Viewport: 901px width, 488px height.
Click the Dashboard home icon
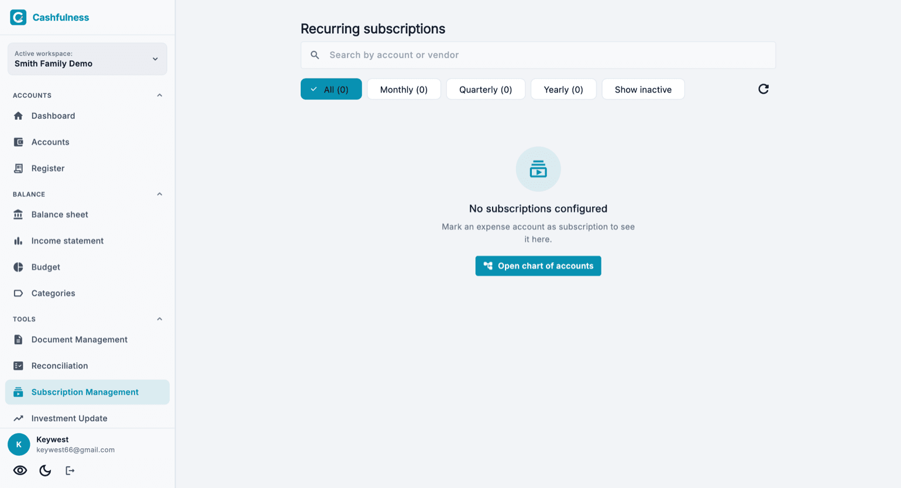18,116
